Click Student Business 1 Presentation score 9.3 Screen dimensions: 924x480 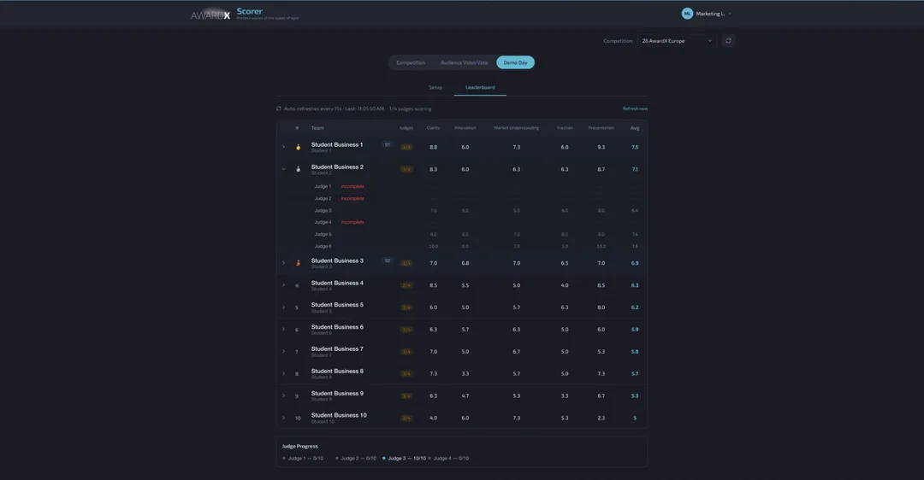601,147
